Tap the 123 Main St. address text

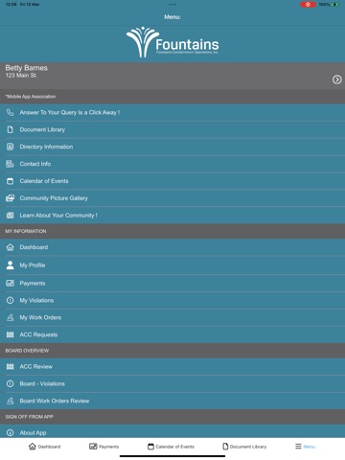[x=21, y=76]
